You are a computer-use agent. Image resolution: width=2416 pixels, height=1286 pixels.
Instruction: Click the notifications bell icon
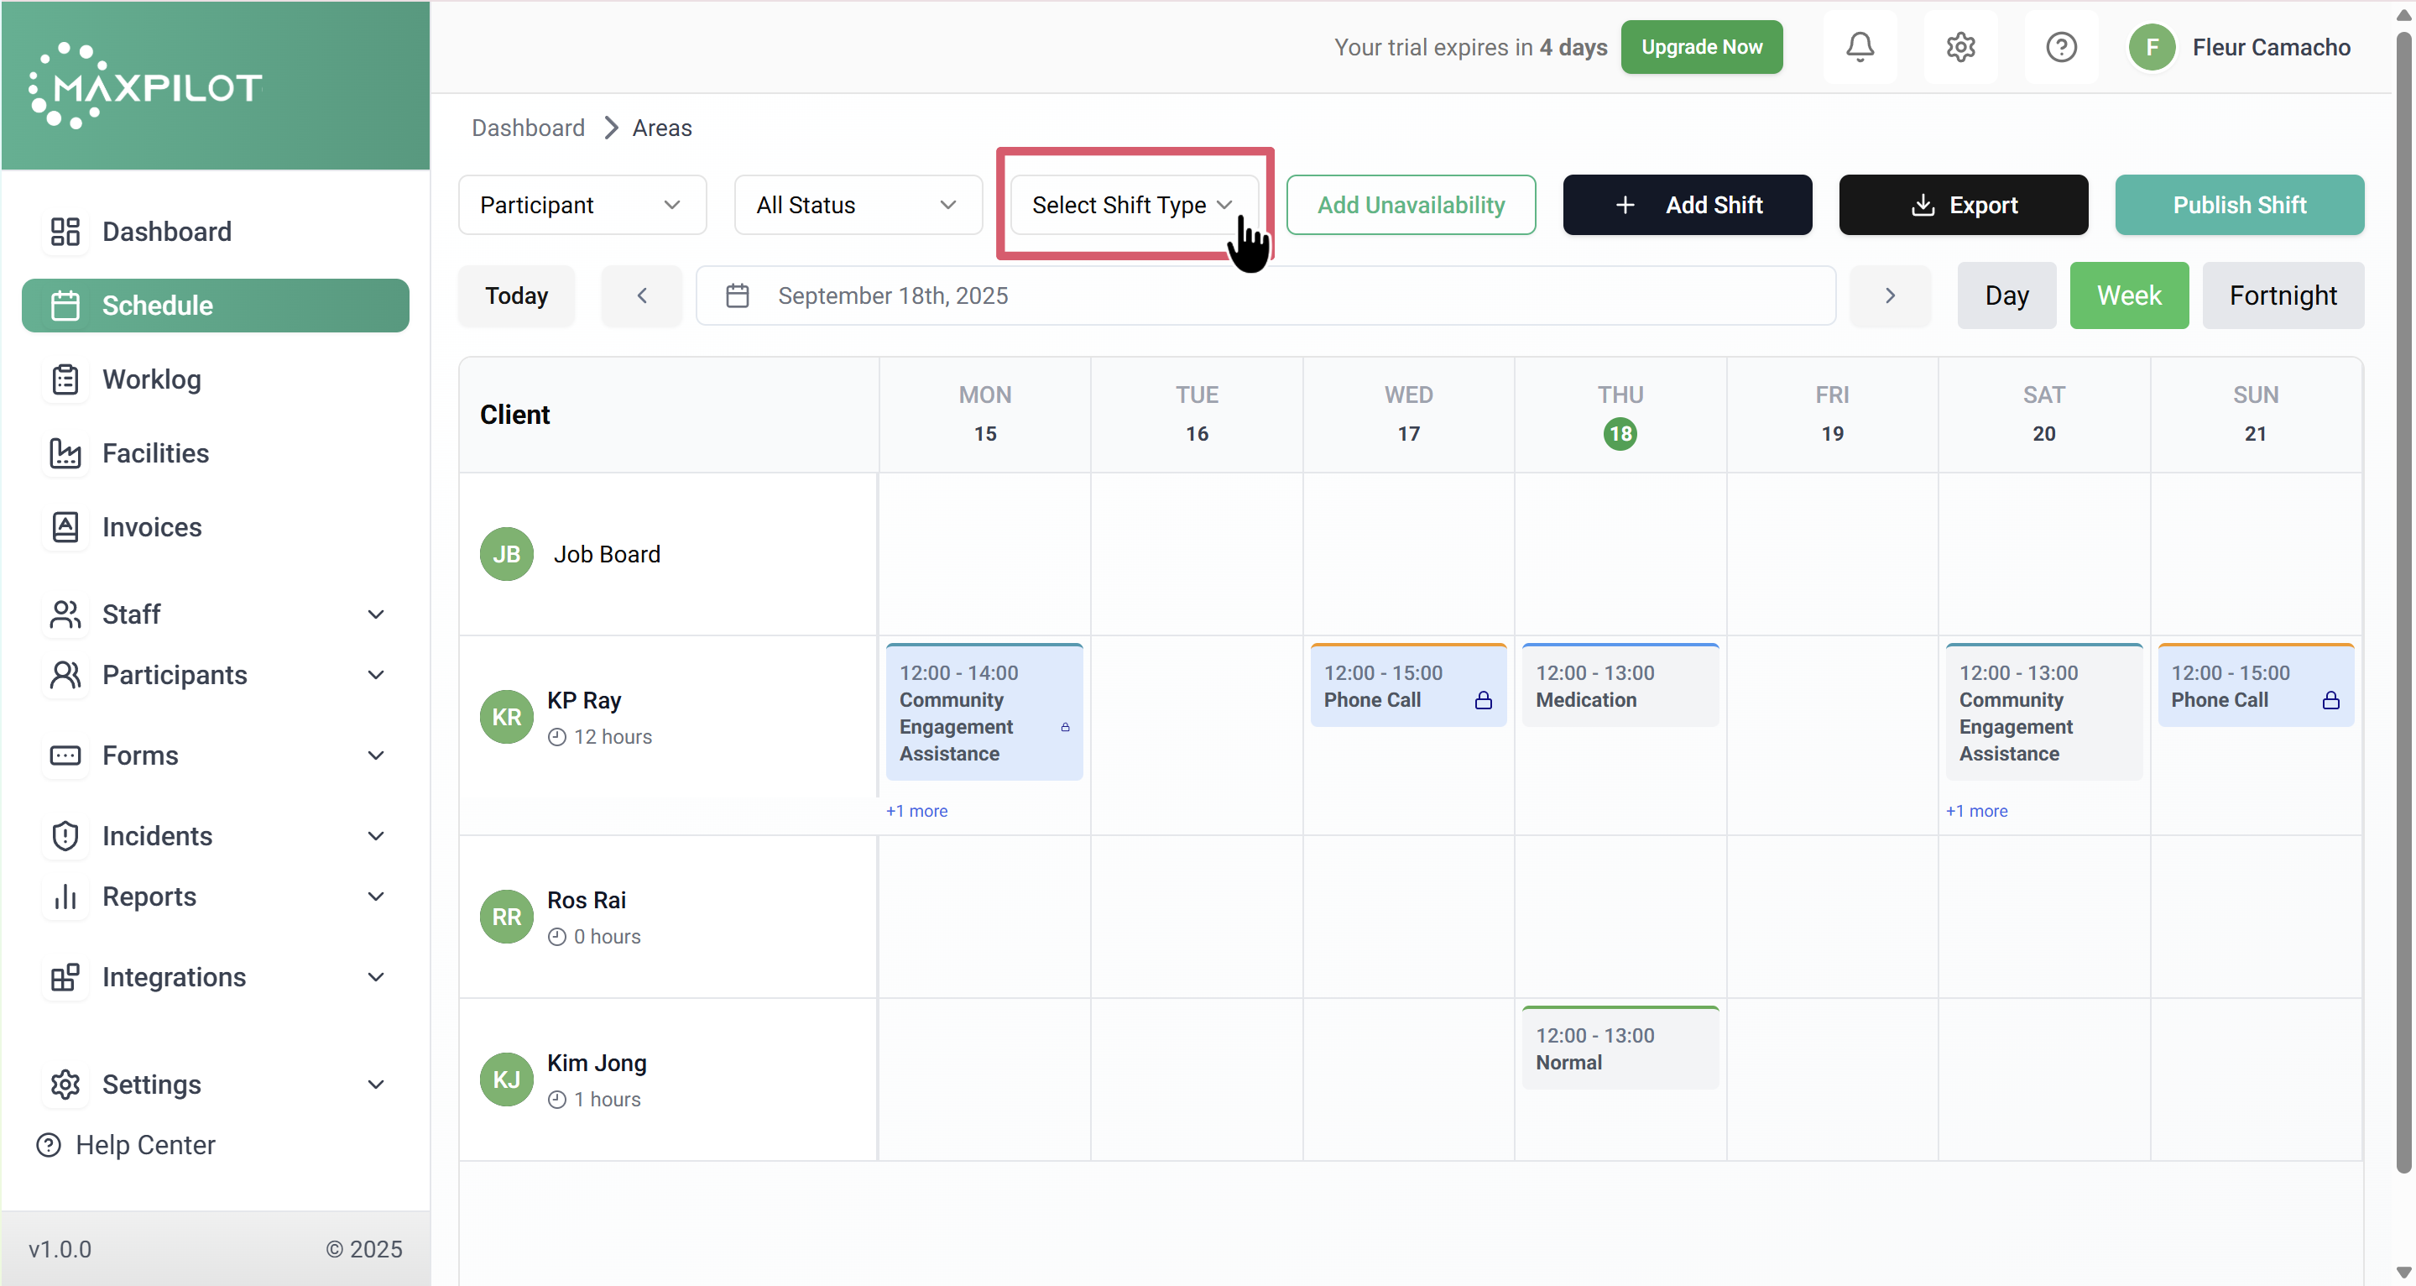[1860, 47]
